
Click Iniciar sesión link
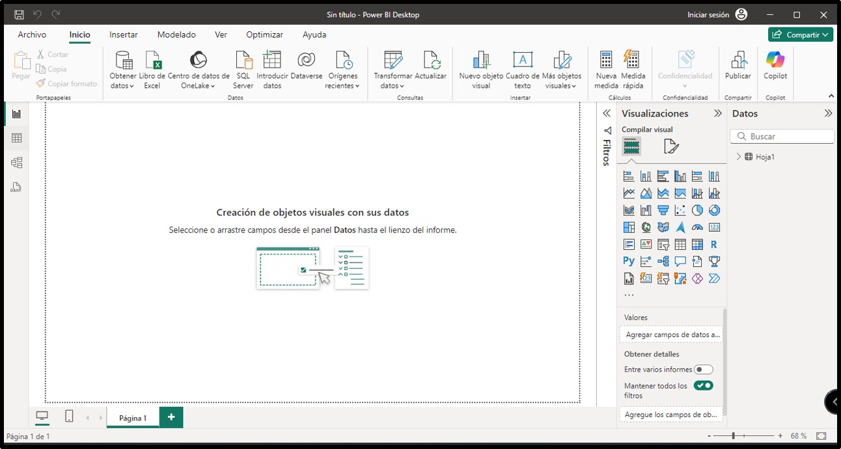click(x=708, y=14)
